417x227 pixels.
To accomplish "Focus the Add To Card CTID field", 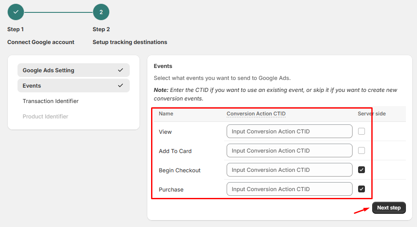I will [289, 150].
